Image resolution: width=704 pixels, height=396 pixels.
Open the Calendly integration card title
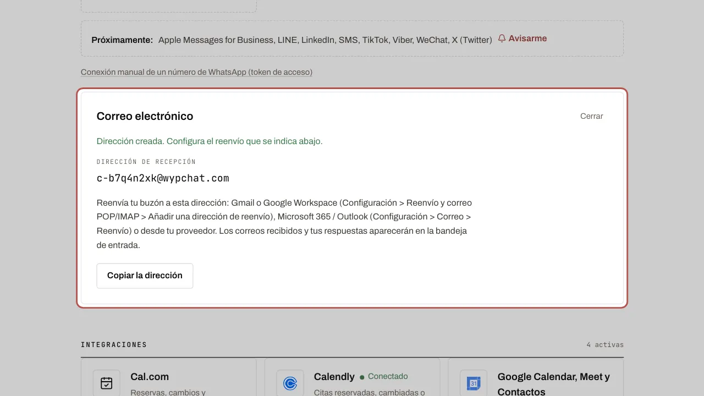pyautogui.click(x=334, y=377)
